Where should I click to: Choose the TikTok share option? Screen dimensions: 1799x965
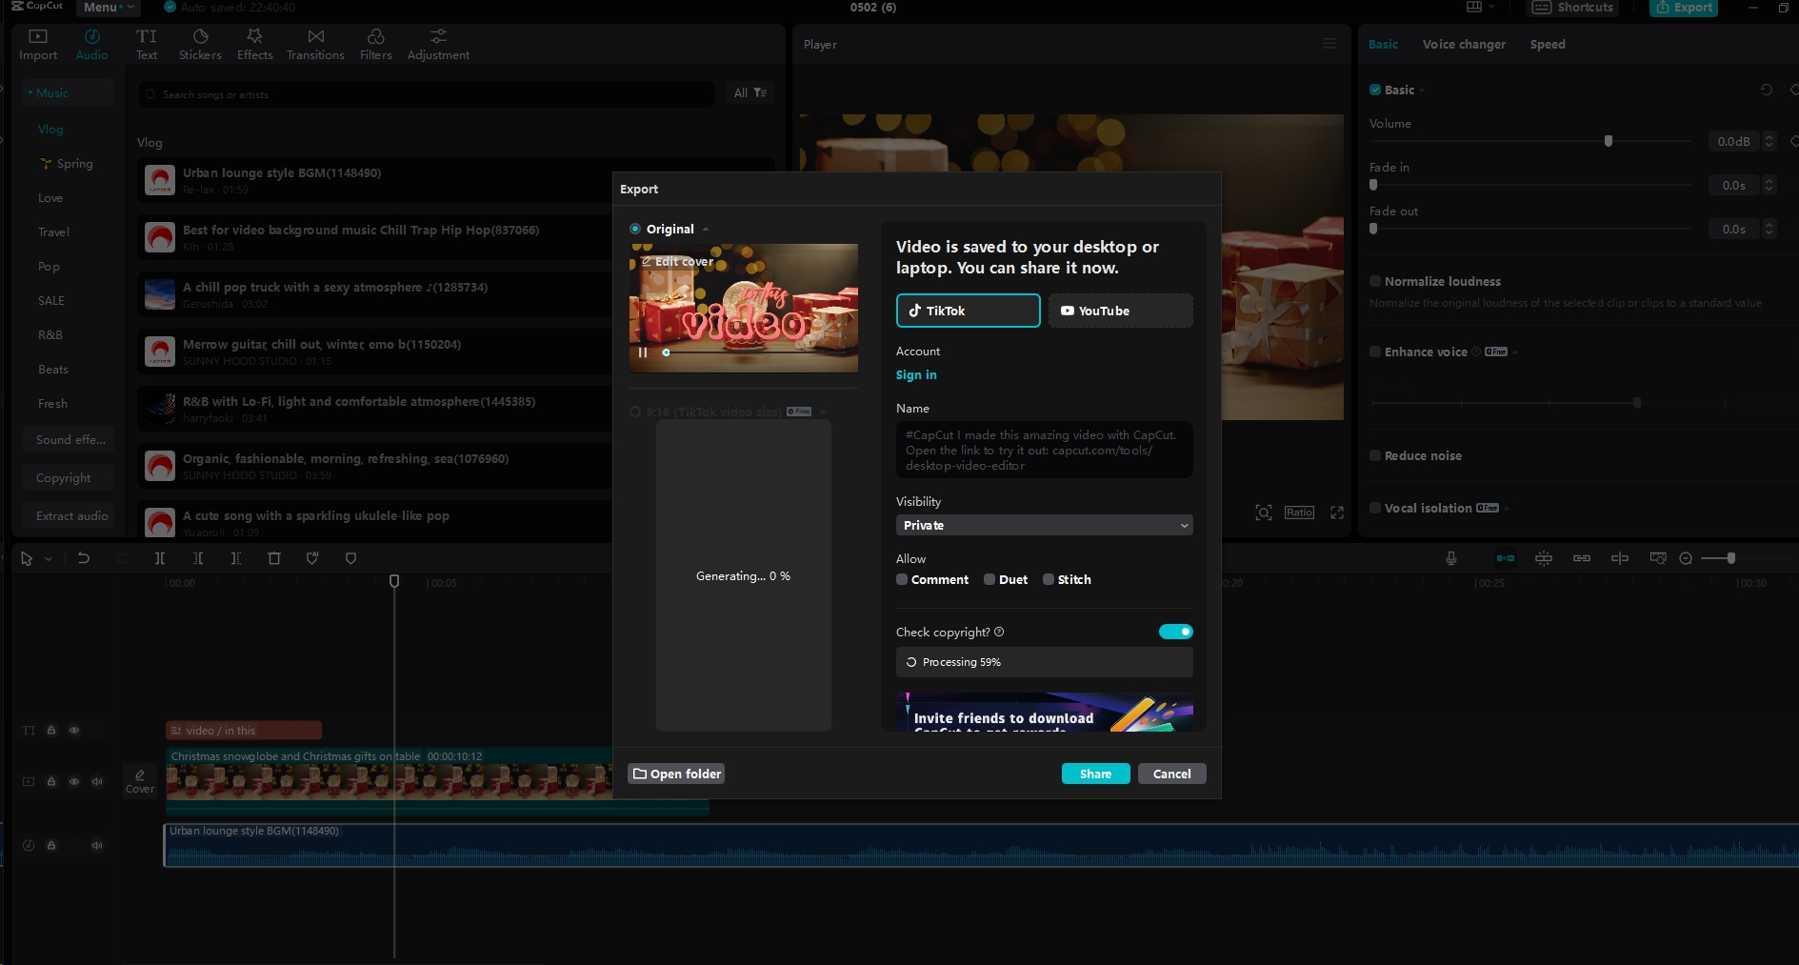[x=968, y=311]
